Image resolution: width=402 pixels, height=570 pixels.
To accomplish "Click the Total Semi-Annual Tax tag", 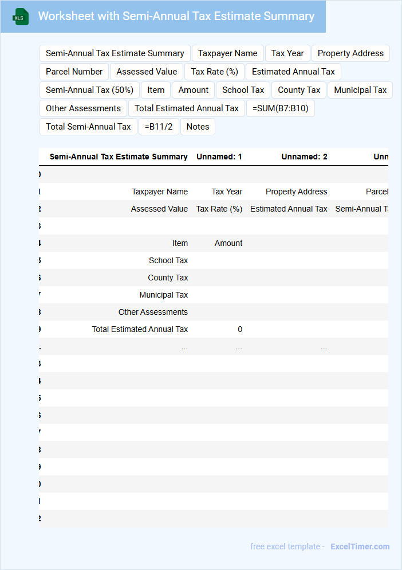I will tap(88, 127).
